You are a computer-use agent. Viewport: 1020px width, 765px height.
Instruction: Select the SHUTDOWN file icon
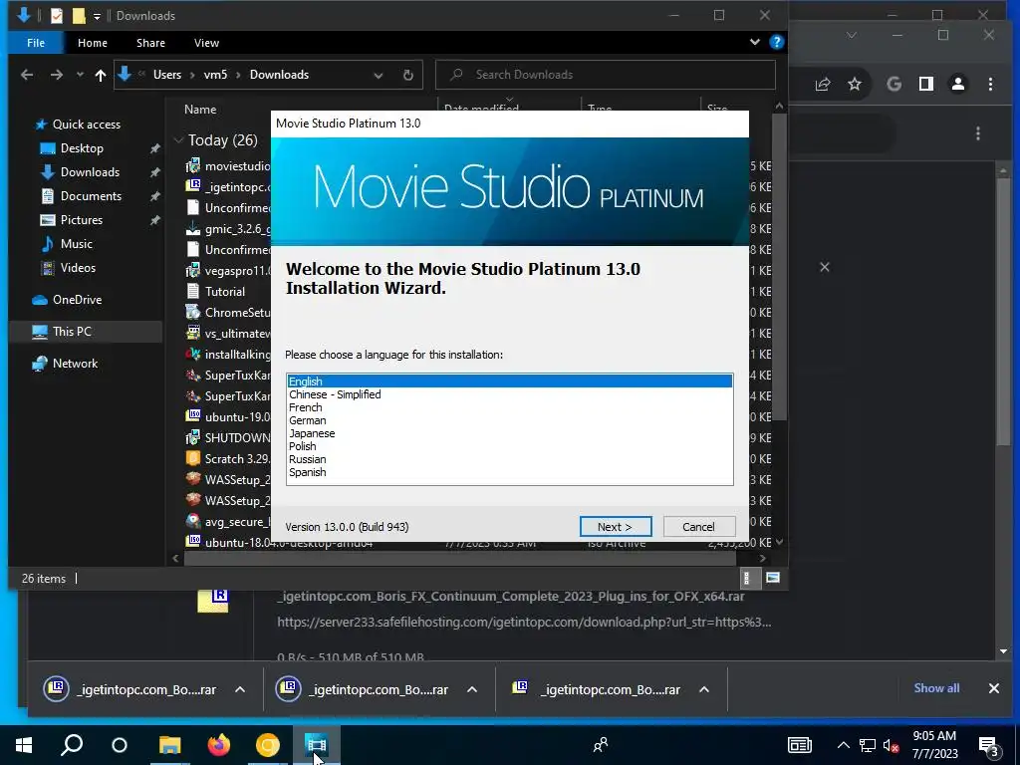click(192, 438)
